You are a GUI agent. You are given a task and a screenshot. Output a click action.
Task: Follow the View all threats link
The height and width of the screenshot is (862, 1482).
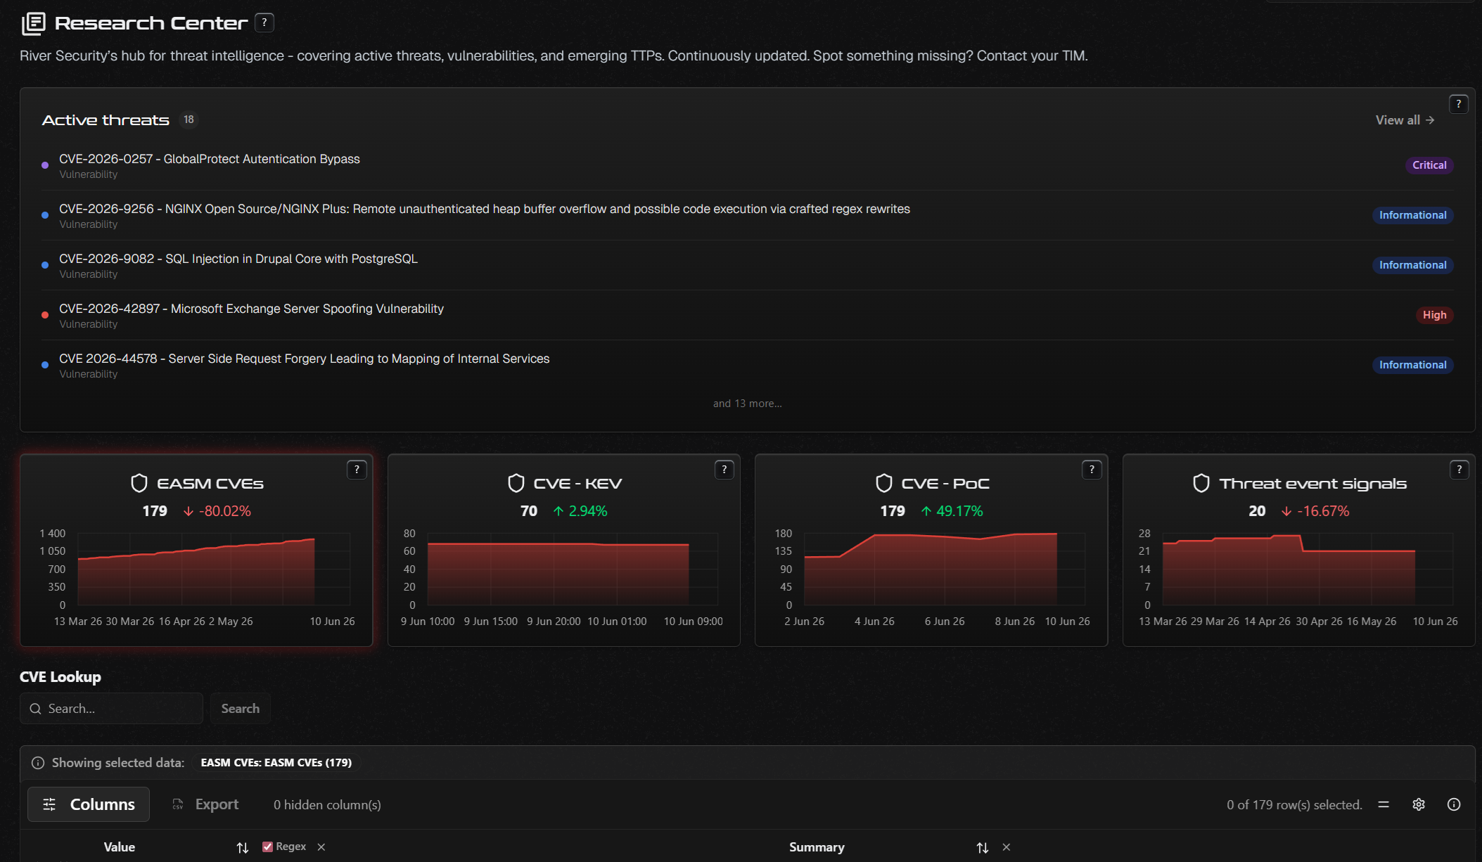pyautogui.click(x=1405, y=120)
